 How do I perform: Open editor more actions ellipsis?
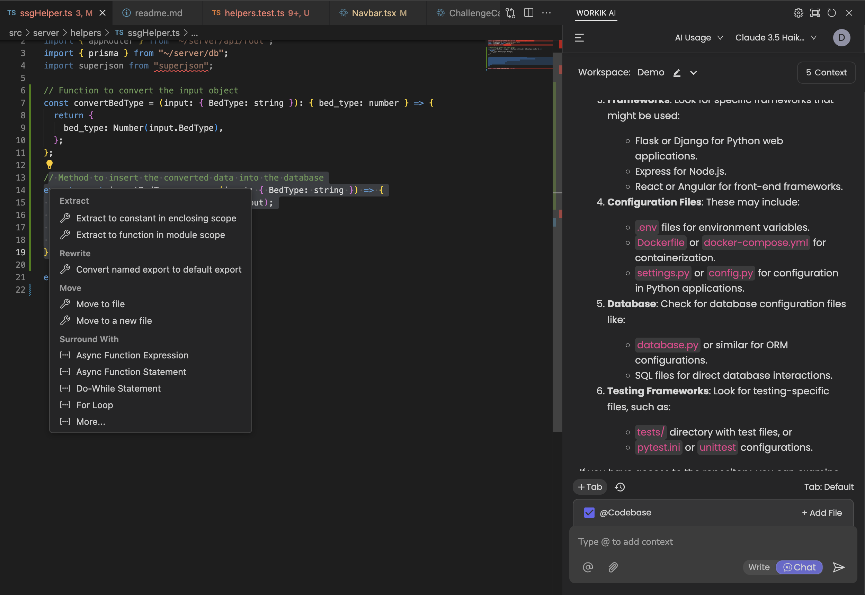(x=546, y=13)
